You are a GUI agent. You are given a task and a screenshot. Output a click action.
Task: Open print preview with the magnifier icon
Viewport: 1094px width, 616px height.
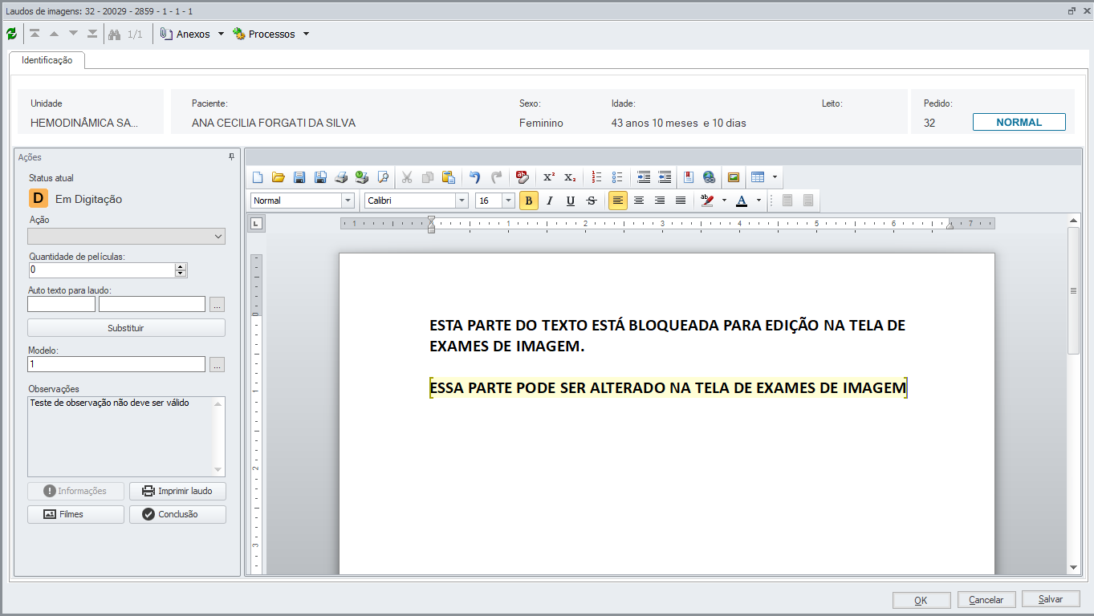[383, 177]
